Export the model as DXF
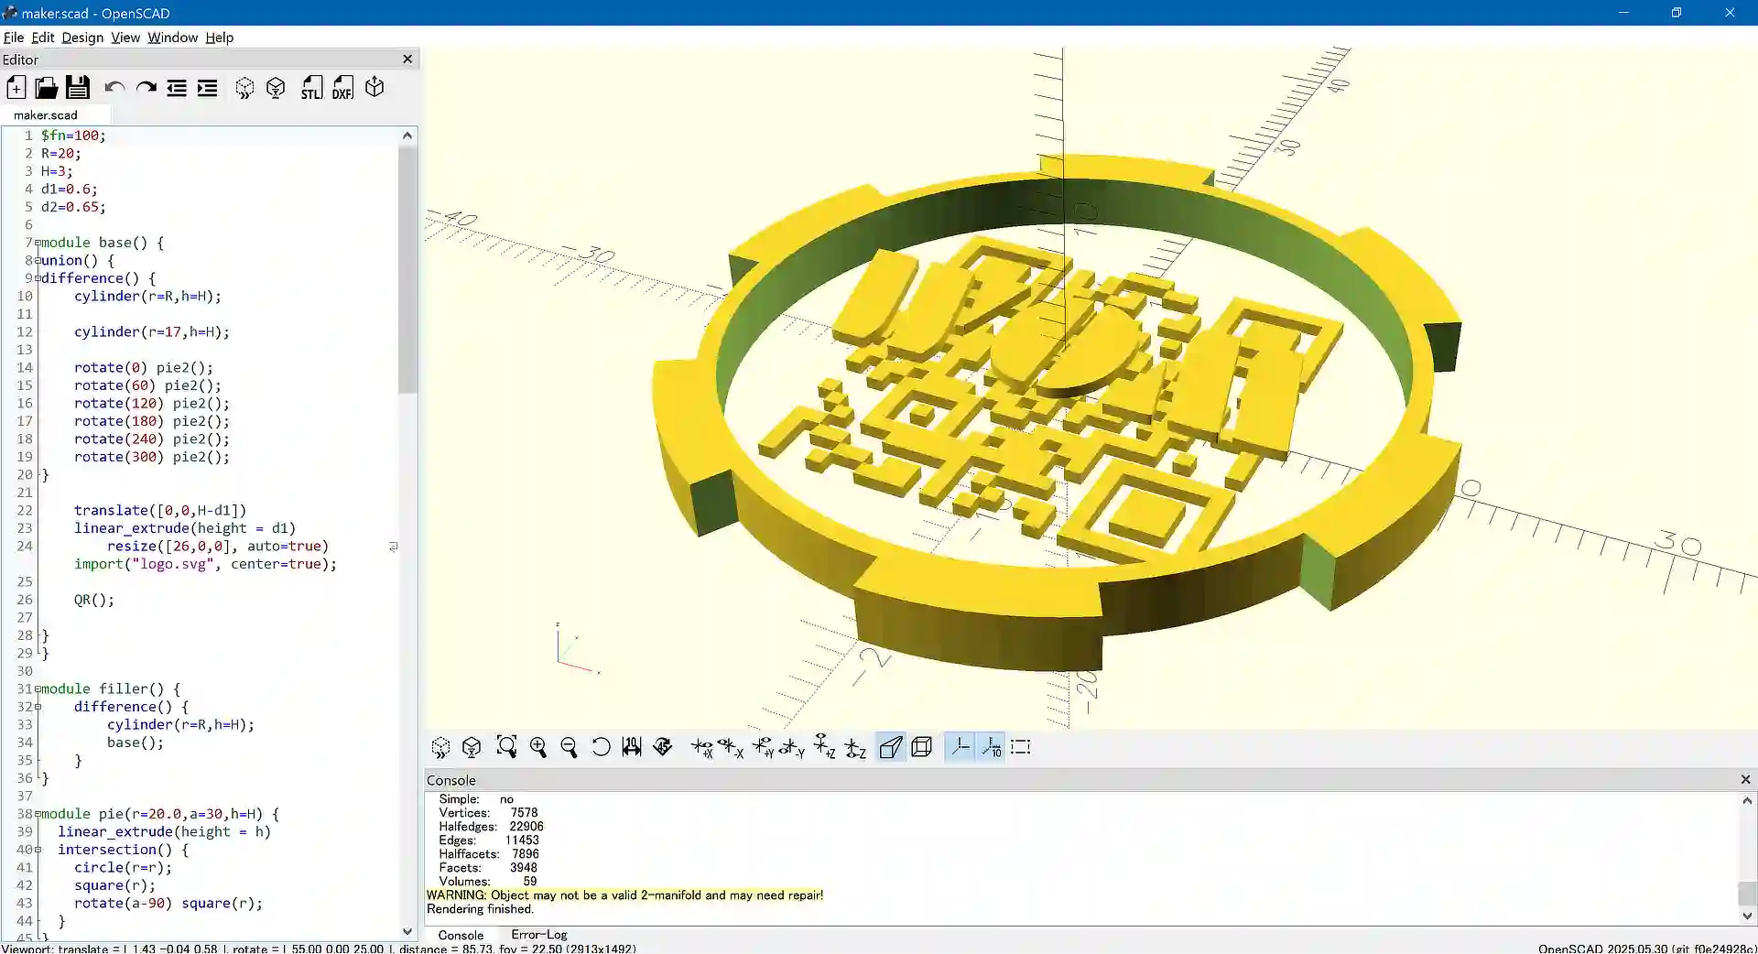This screenshot has width=1758, height=954. click(342, 88)
